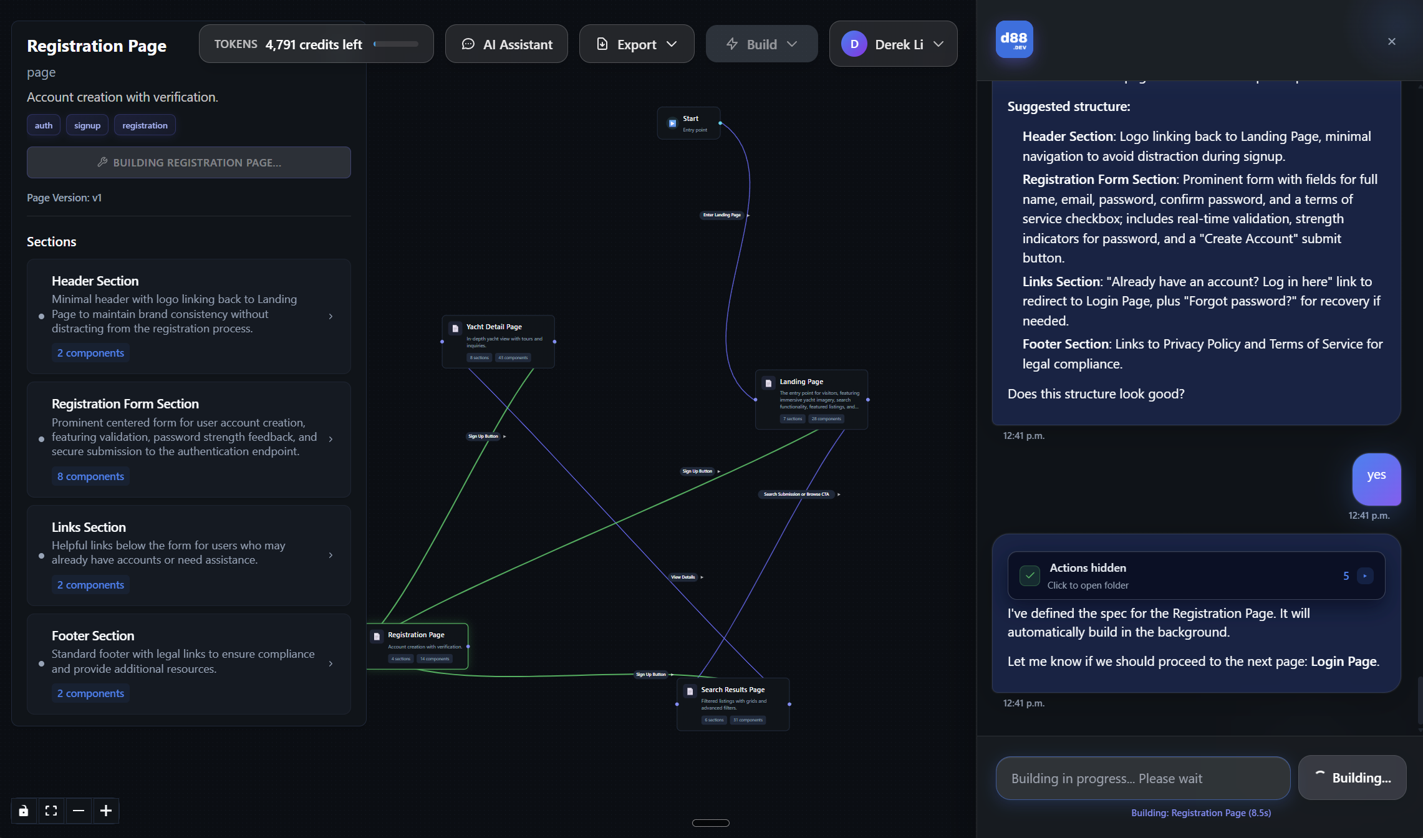Expand the Export dropdown arrow
This screenshot has height=838, width=1423.
[x=672, y=44]
